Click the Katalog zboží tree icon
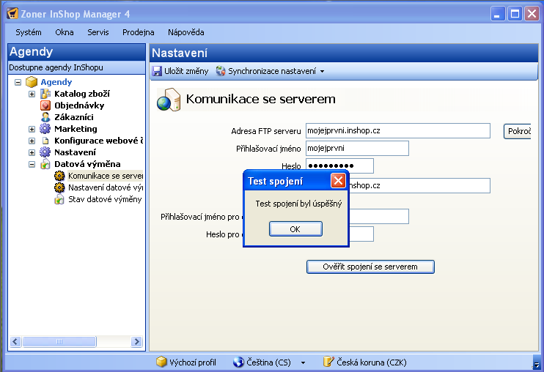 click(45, 94)
